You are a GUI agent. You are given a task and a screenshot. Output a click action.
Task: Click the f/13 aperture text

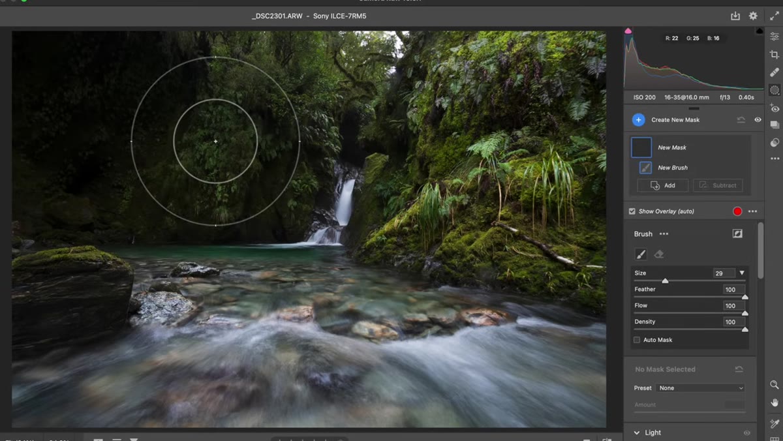coord(726,97)
